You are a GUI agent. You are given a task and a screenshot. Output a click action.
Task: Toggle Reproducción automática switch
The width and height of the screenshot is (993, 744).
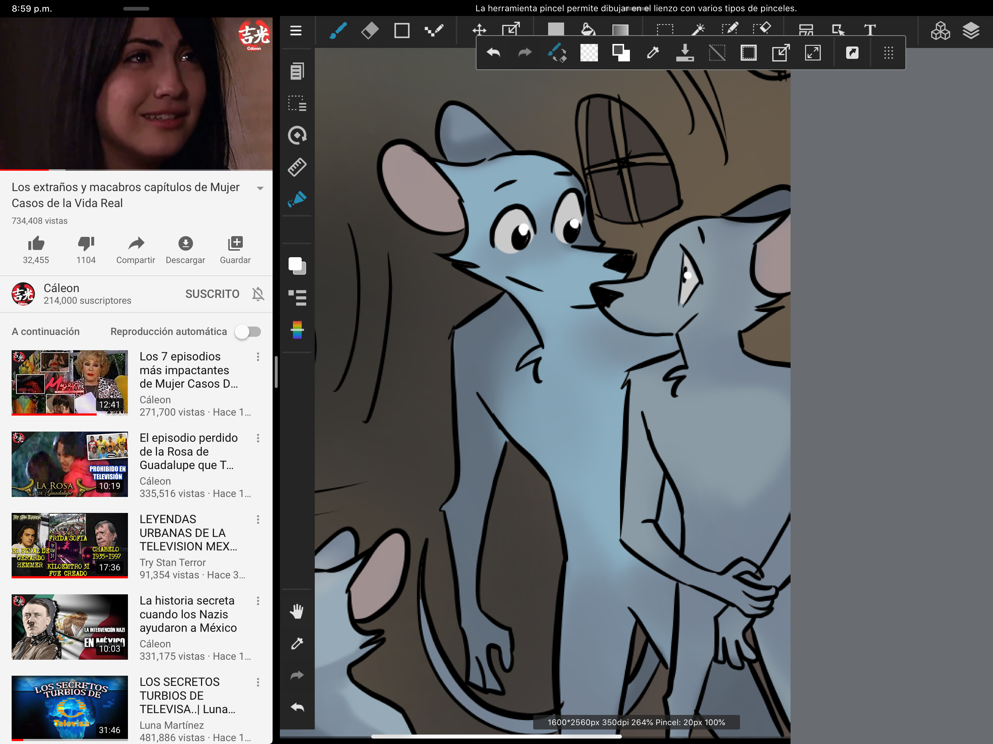(x=248, y=332)
